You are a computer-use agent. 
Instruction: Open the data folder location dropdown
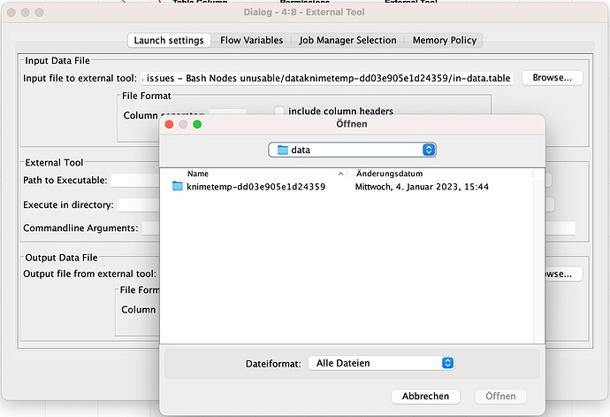[x=352, y=150]
